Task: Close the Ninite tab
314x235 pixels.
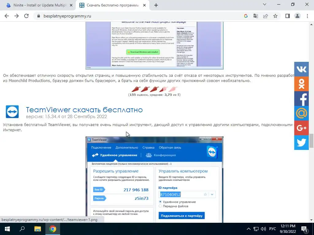Action: pyautogui.click(x=71, y=6)
